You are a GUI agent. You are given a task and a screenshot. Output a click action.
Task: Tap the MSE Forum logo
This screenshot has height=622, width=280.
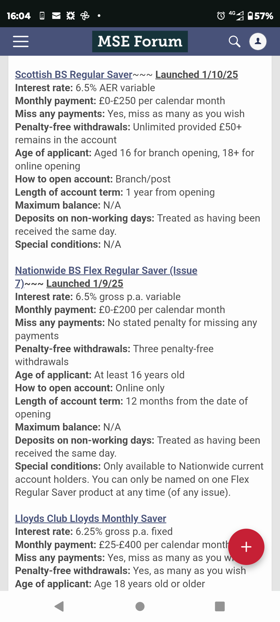click(140, 41)
